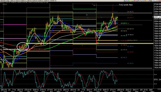The height and width of the screenshot is (92, 161).
Task: Click the 1744.60 price axis label
Action: click(157, 53)
